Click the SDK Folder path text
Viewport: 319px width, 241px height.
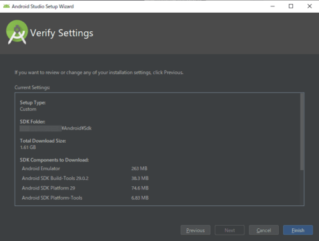point(56,128)
